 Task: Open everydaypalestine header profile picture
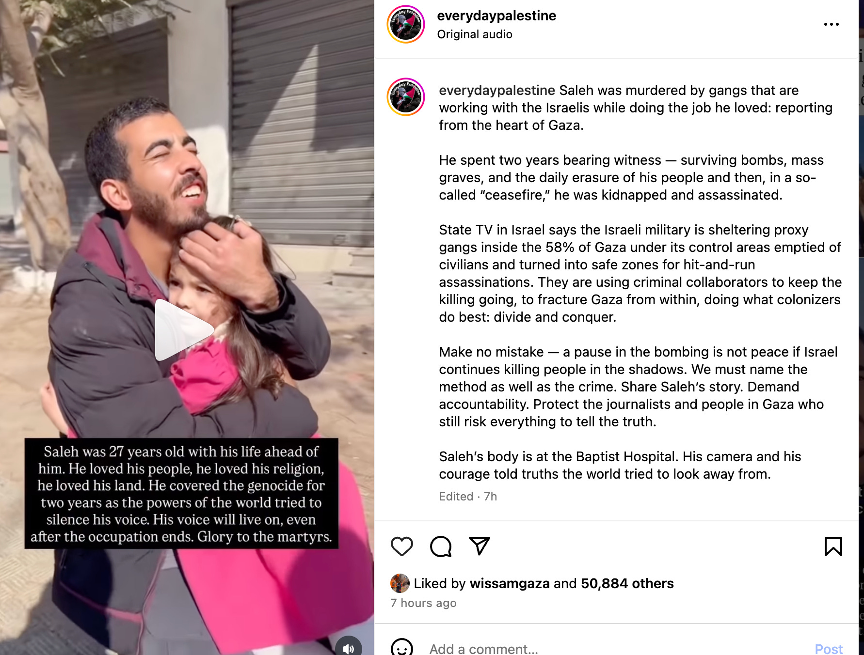coord(406,24)
